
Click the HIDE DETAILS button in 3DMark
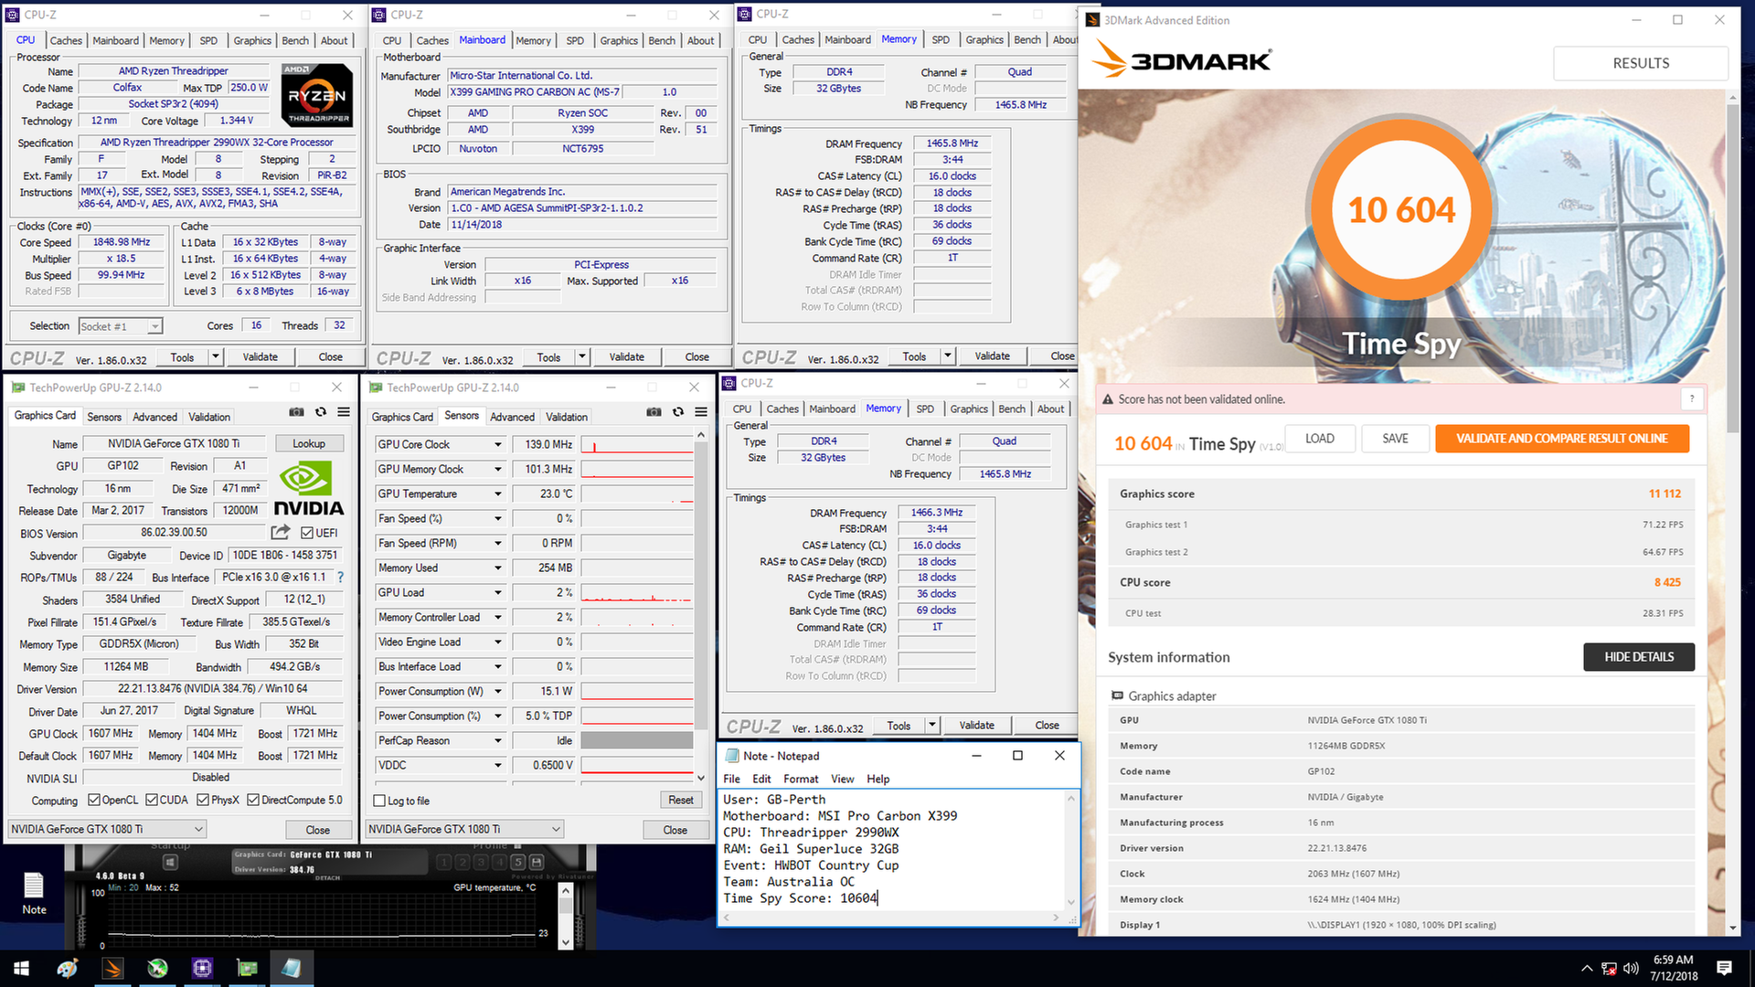click(1639, 656)
